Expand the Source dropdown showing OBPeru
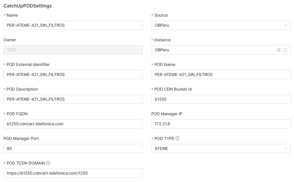 tap(221, 25)
